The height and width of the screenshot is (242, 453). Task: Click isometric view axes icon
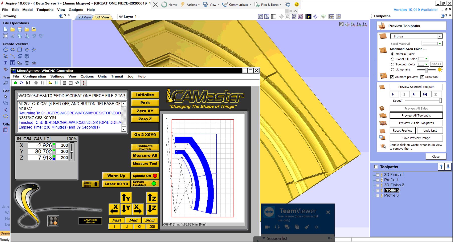point(347,24)
